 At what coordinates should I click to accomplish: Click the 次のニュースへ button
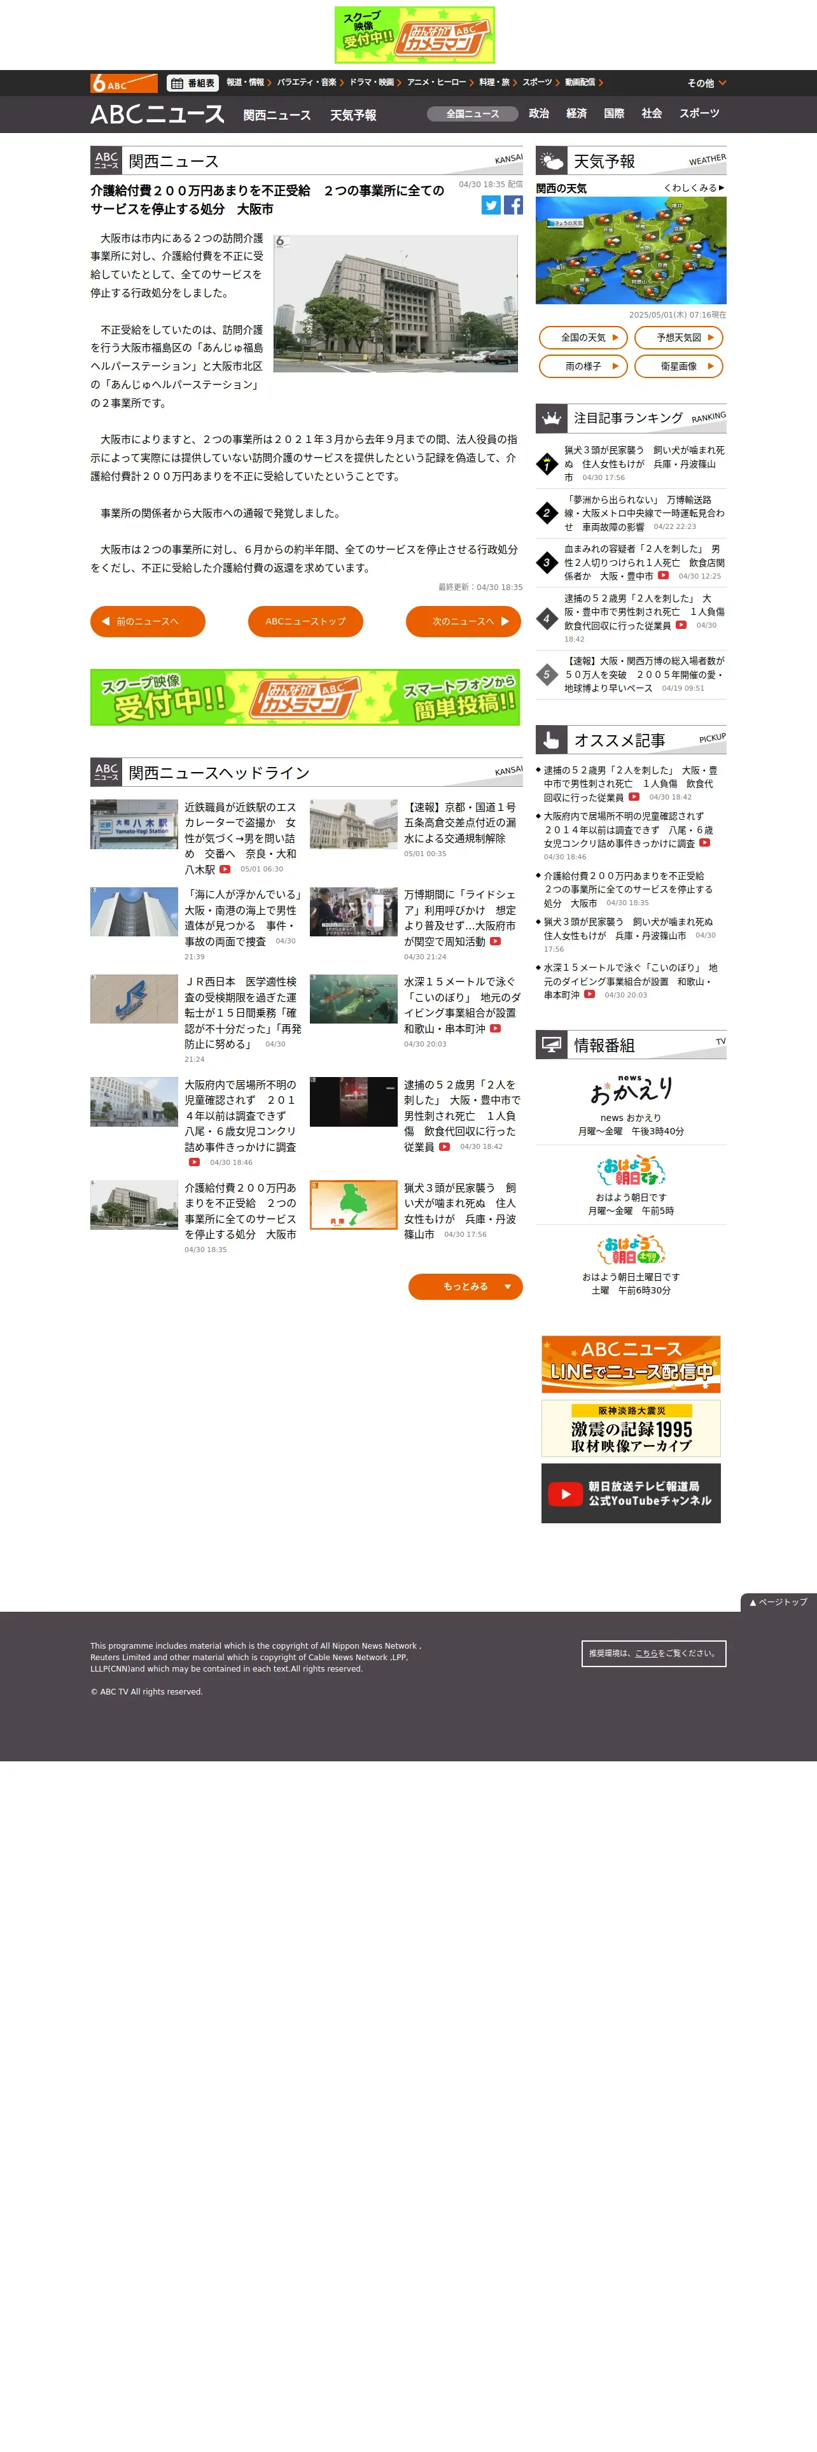click(463, 621)
